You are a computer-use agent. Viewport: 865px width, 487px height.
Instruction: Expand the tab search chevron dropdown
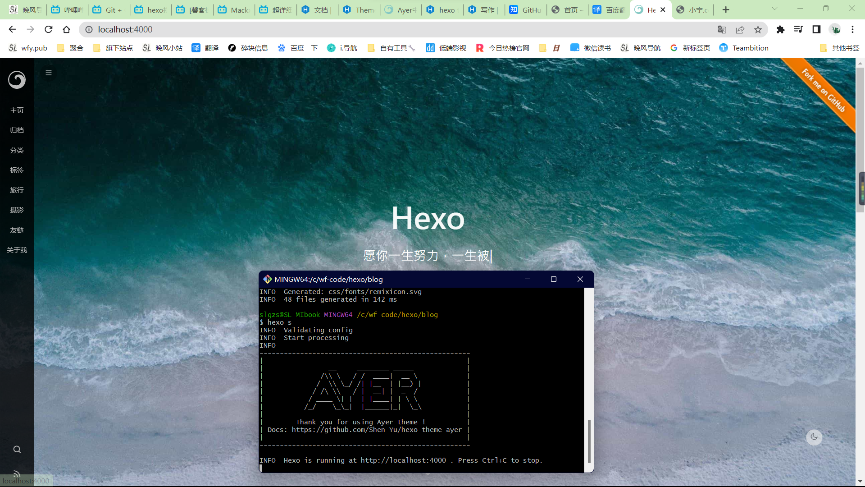[774, 9]
